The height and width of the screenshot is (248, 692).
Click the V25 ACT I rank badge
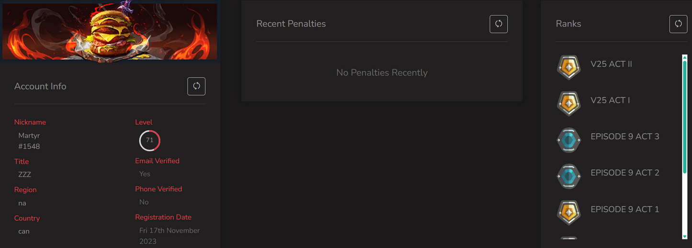point(568,103)
